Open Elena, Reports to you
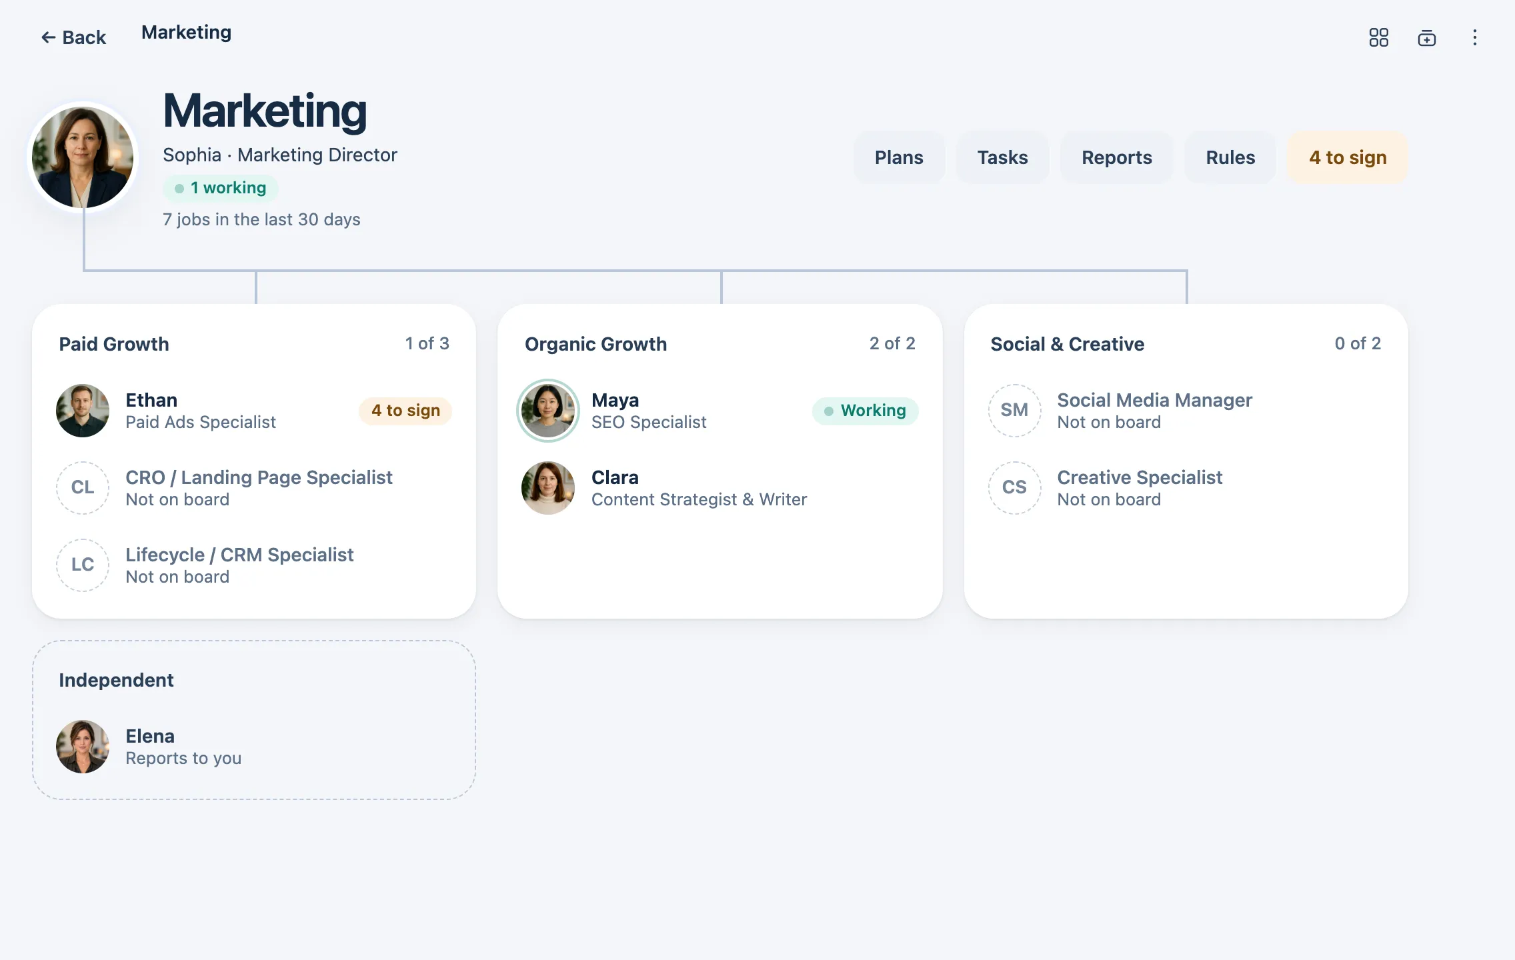The width and height of the screenshot is (1515, 960). tap(254, 747)
